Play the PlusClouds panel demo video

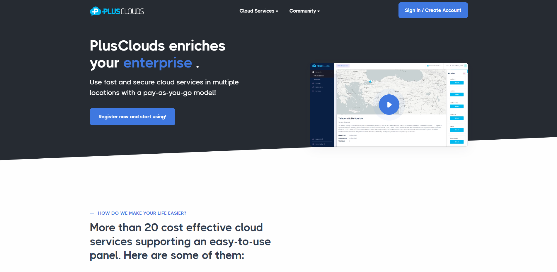click(389, 105)
